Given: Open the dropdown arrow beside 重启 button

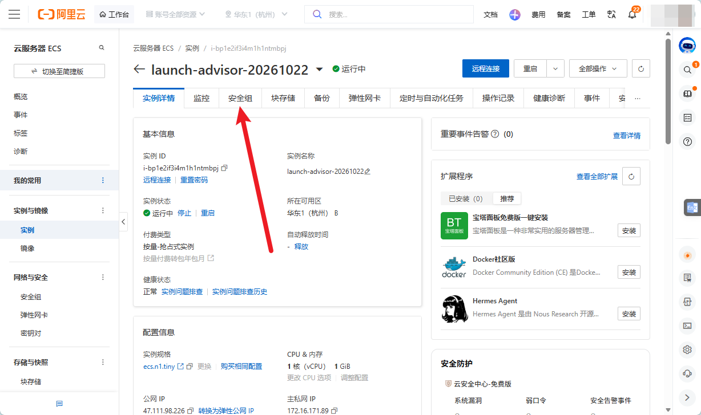Looking at the screenshot, I should tap(555, 68).
